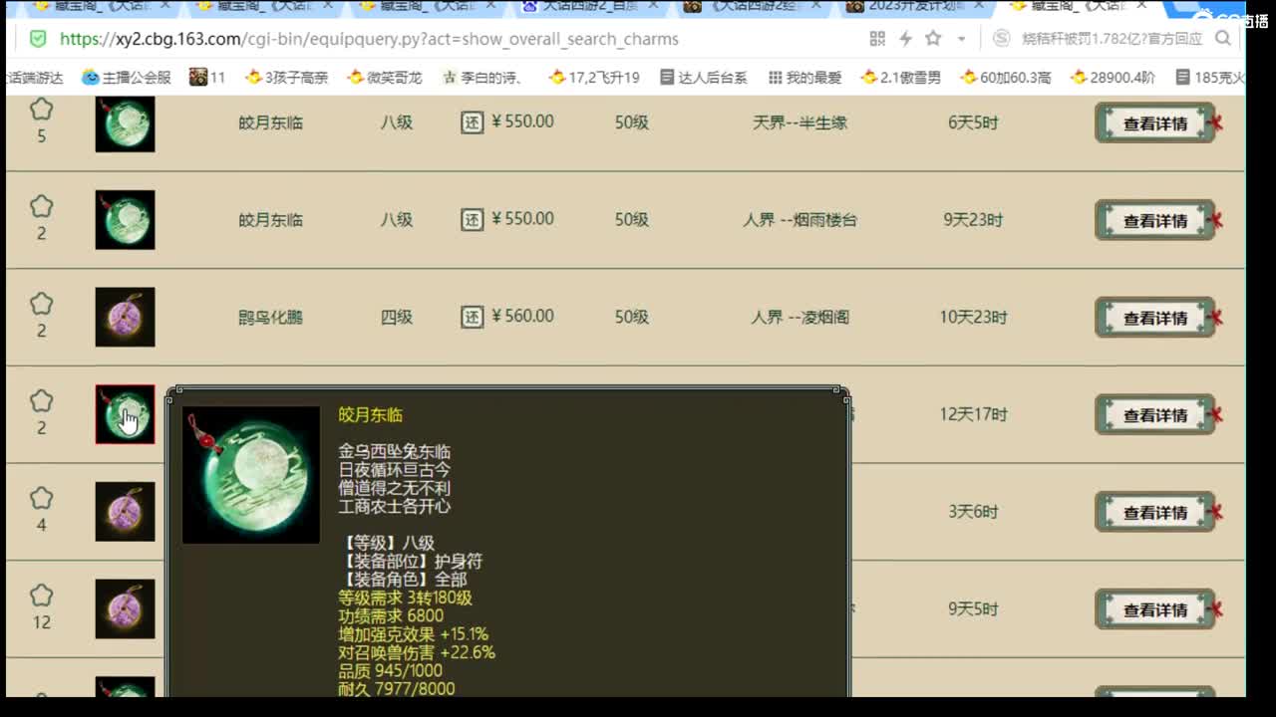Click the green charm thumbnail in the 人界--烟雨楼台 row

[125, 219]
